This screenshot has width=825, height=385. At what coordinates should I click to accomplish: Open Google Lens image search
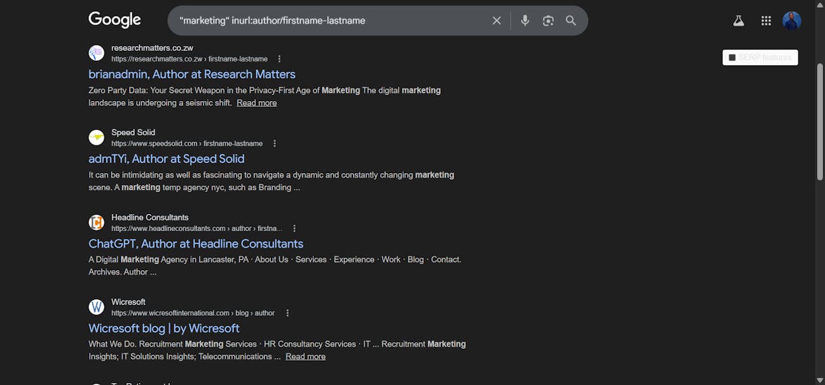[x=548, y=20]
